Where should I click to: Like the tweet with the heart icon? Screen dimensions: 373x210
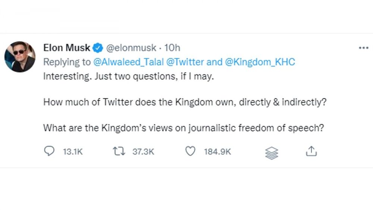pos(190,151)
